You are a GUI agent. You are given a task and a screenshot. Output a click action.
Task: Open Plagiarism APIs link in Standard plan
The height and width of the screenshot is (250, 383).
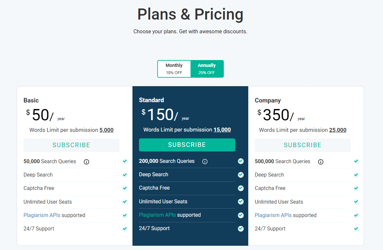tap(157, 215)
